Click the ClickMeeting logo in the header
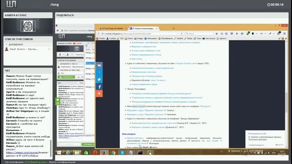The image size is (292, 164). [x=11, y=4]
